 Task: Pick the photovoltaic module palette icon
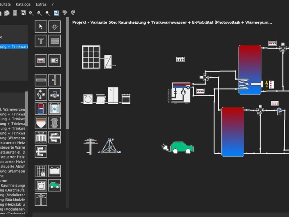41,171
